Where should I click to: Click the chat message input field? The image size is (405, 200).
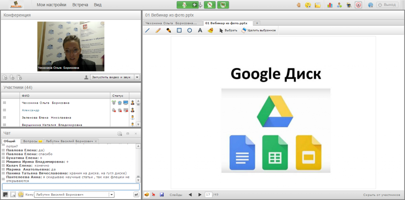71,187
